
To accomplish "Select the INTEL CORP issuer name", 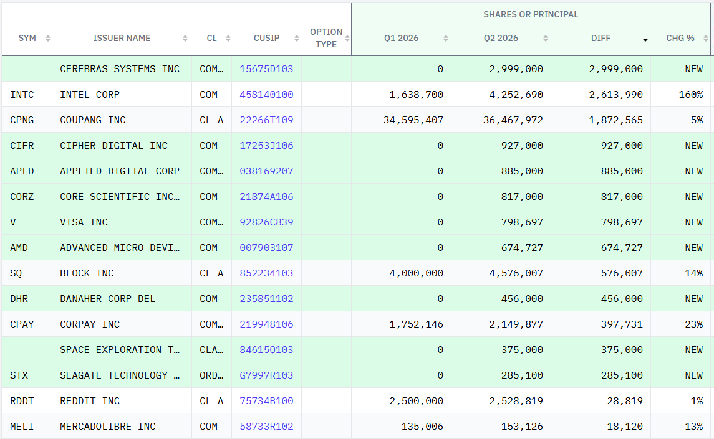I will pyautogui.click(x=90, y=95).
